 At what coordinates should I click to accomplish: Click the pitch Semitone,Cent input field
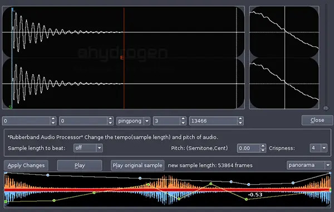(249, 148)
